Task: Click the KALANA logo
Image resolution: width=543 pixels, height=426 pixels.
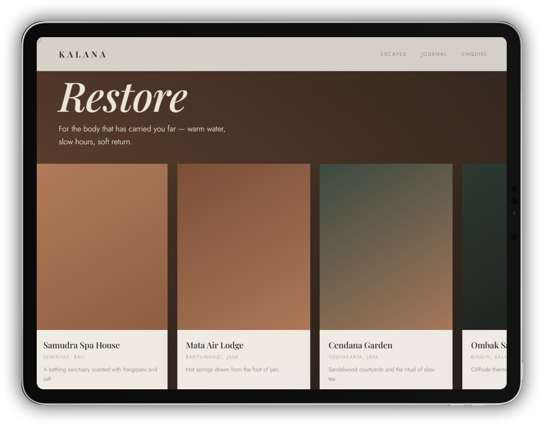Action: (x=82, y=55)
